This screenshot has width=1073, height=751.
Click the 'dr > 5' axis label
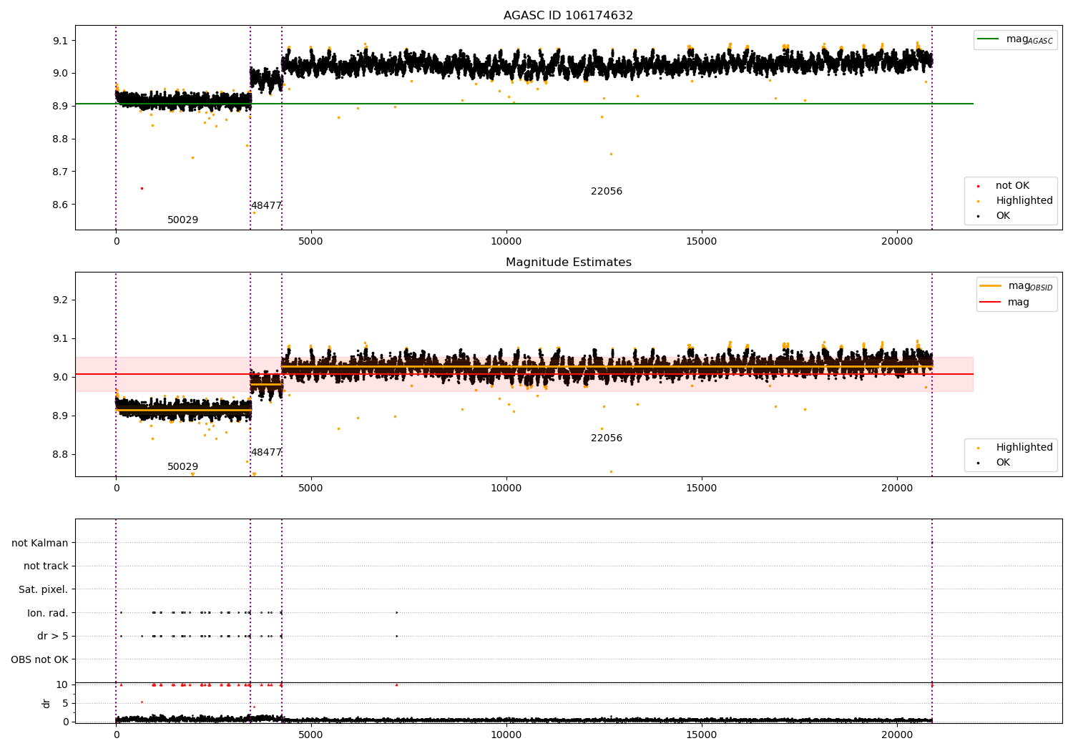53,637
